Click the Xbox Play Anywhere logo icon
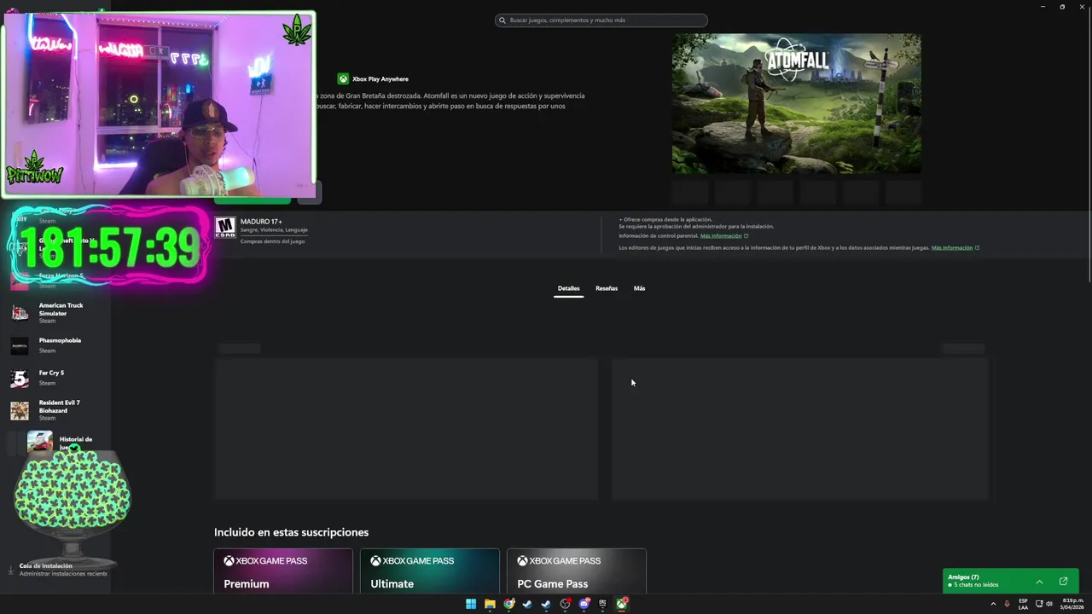Viewport: 1092px width, 614px height. tap(343, 78)
